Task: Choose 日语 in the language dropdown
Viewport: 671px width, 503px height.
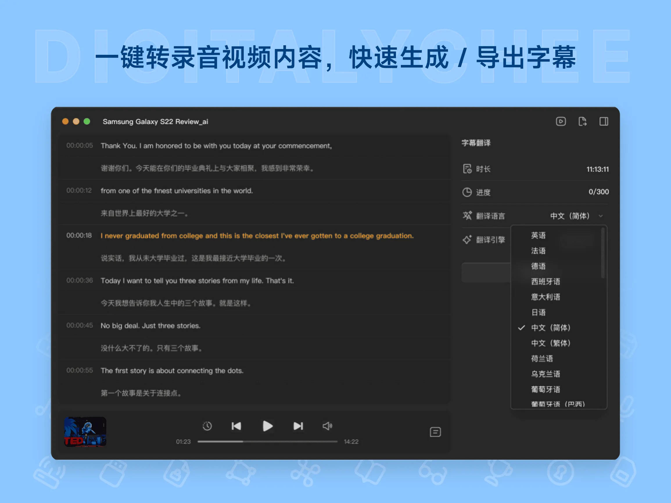Action: coord(538,312)
